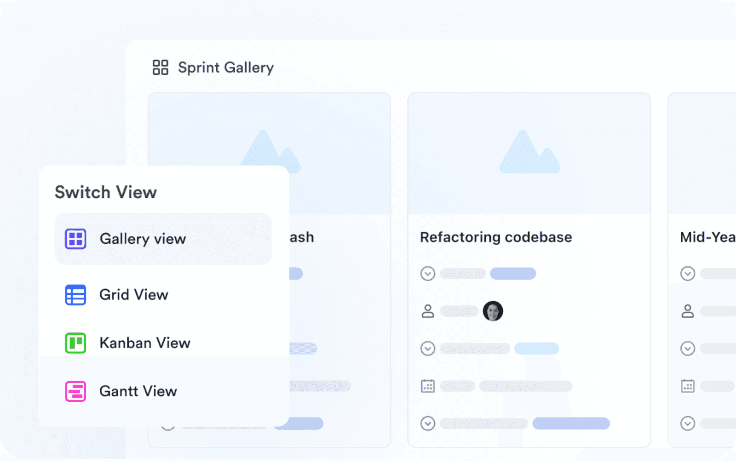Select the Gallery view icon
This screenshot has width=736, height=461.
click(75, 239)
